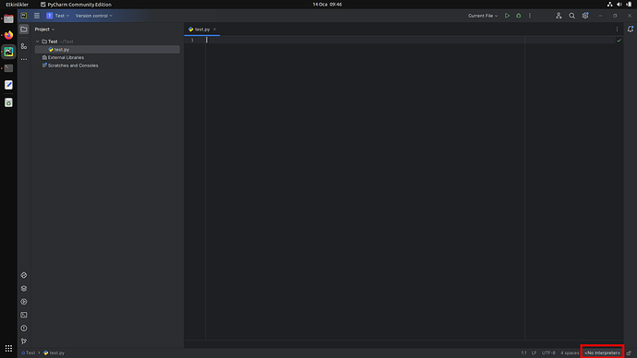Open editor tab options menu
This screenshot has width=637, height=358.
click(617, 30)
